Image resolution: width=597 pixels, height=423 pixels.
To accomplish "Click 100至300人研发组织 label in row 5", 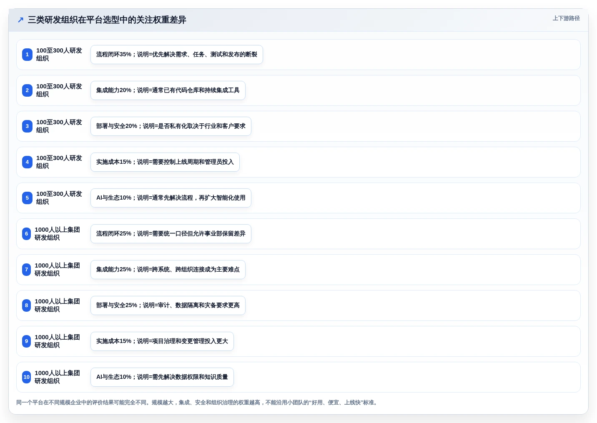I will (x=59, y=198).
